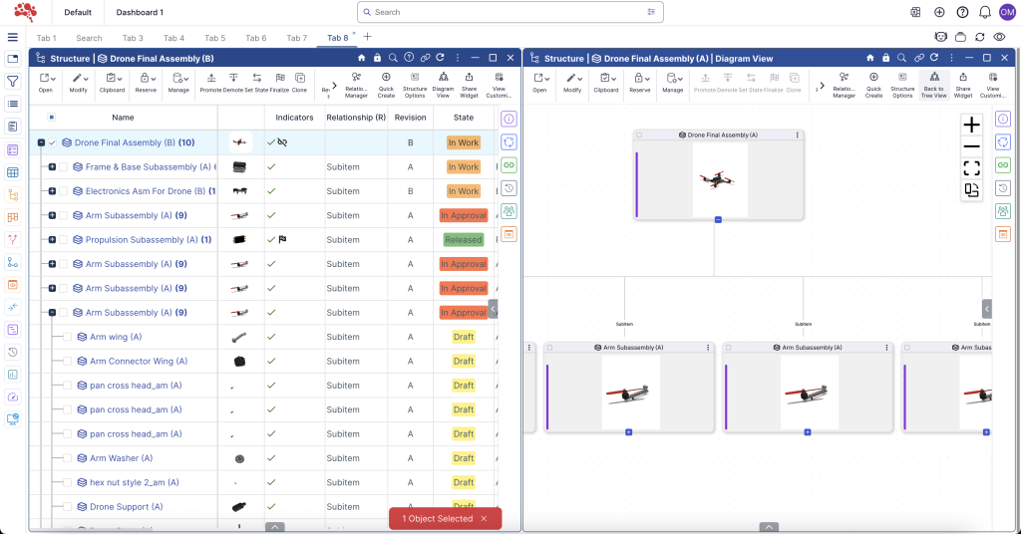Zoom out on the diagram canvas
This screenshot has width=1021, height=534.
971,146
